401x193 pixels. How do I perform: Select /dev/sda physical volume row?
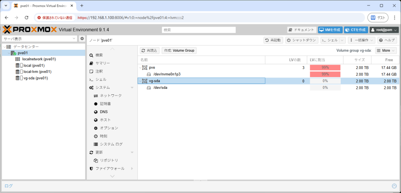click(268, 87)
